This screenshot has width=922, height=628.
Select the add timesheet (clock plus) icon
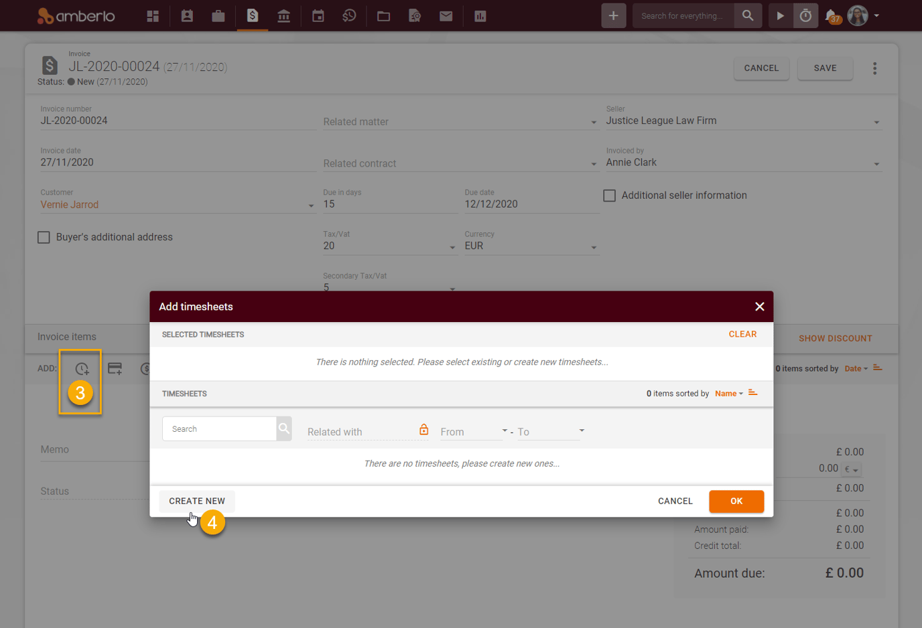point(80,368)
